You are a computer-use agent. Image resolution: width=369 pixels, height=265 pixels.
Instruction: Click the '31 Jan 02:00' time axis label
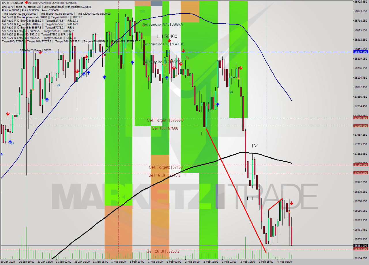[63, 262]
